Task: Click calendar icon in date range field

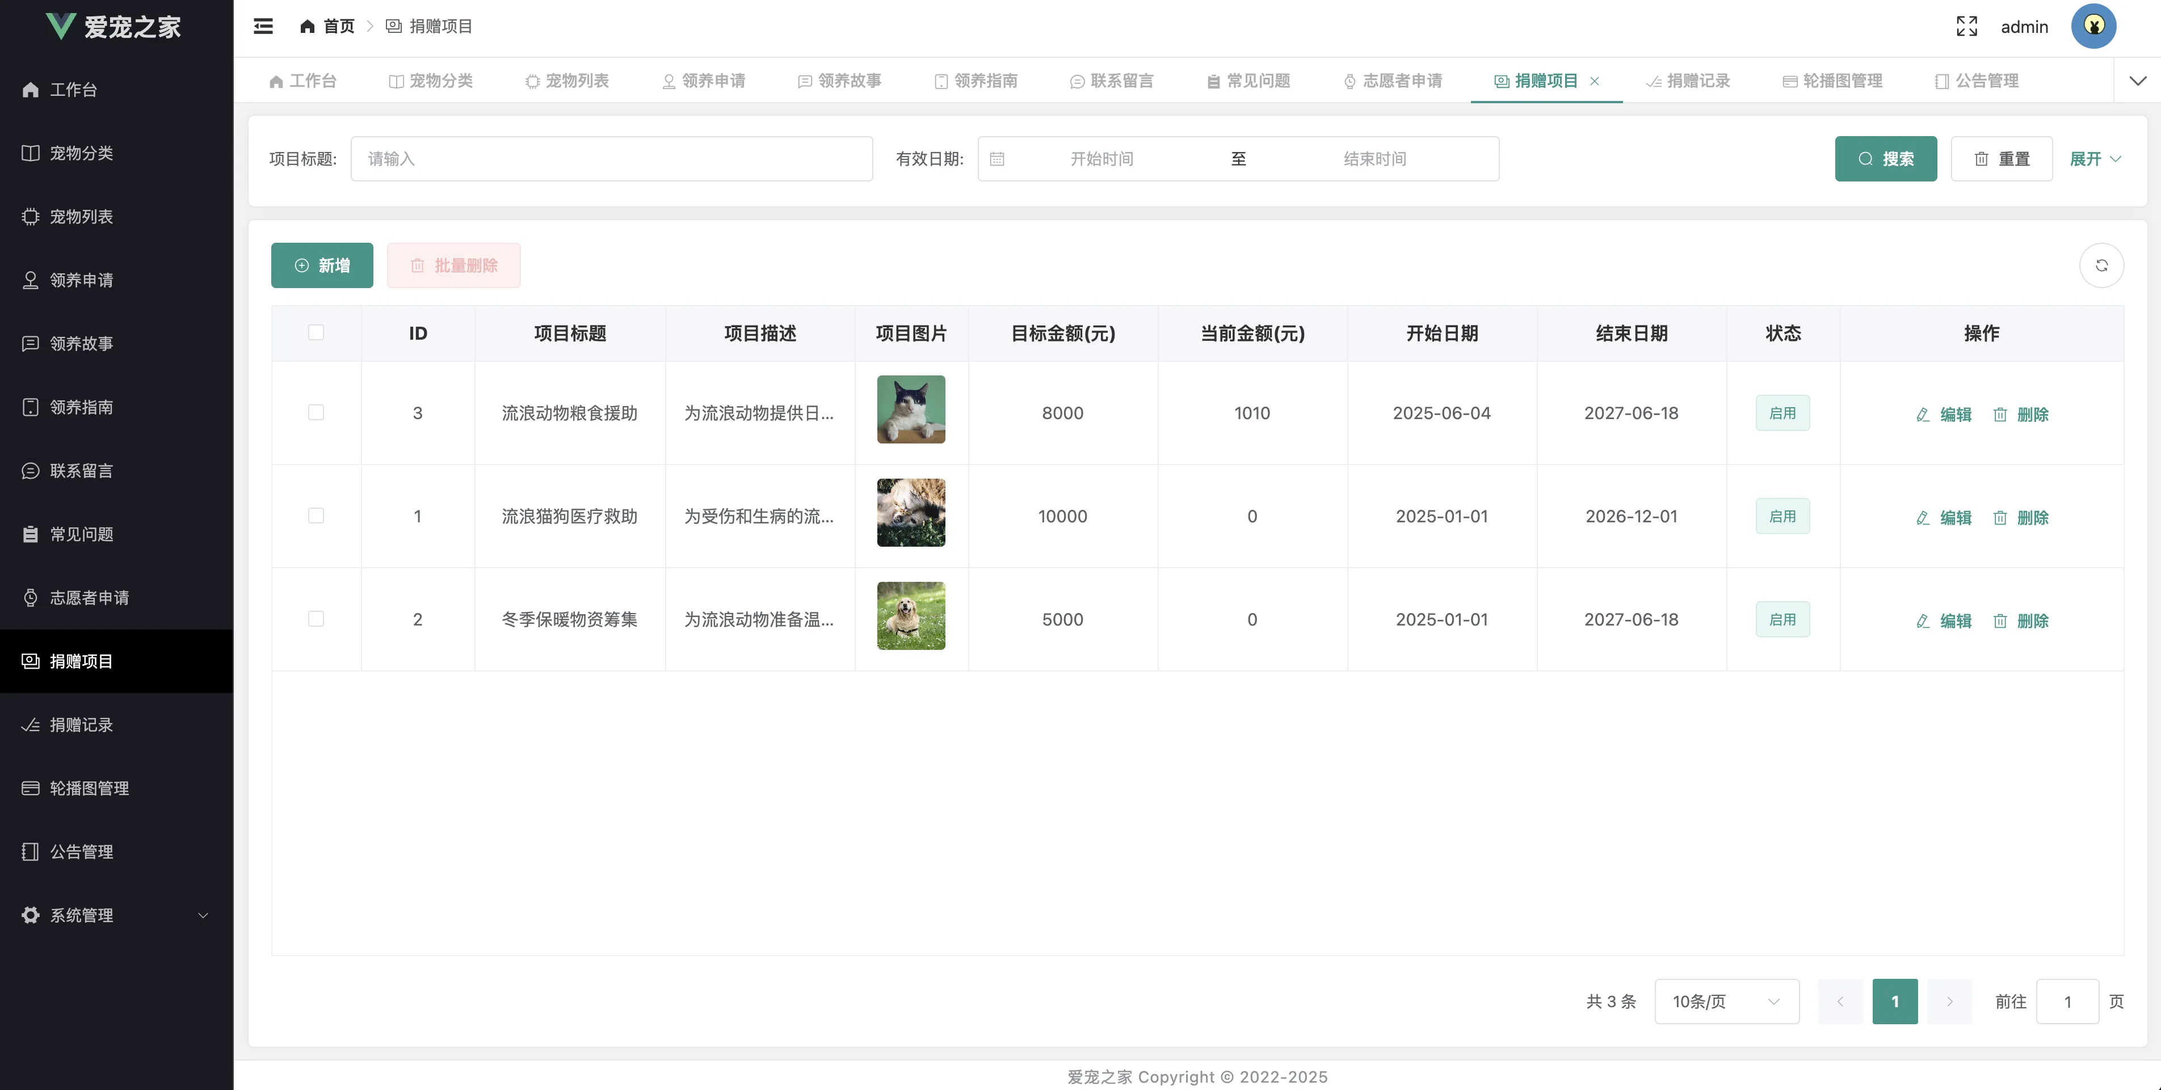Action: (x=997, y=158)
